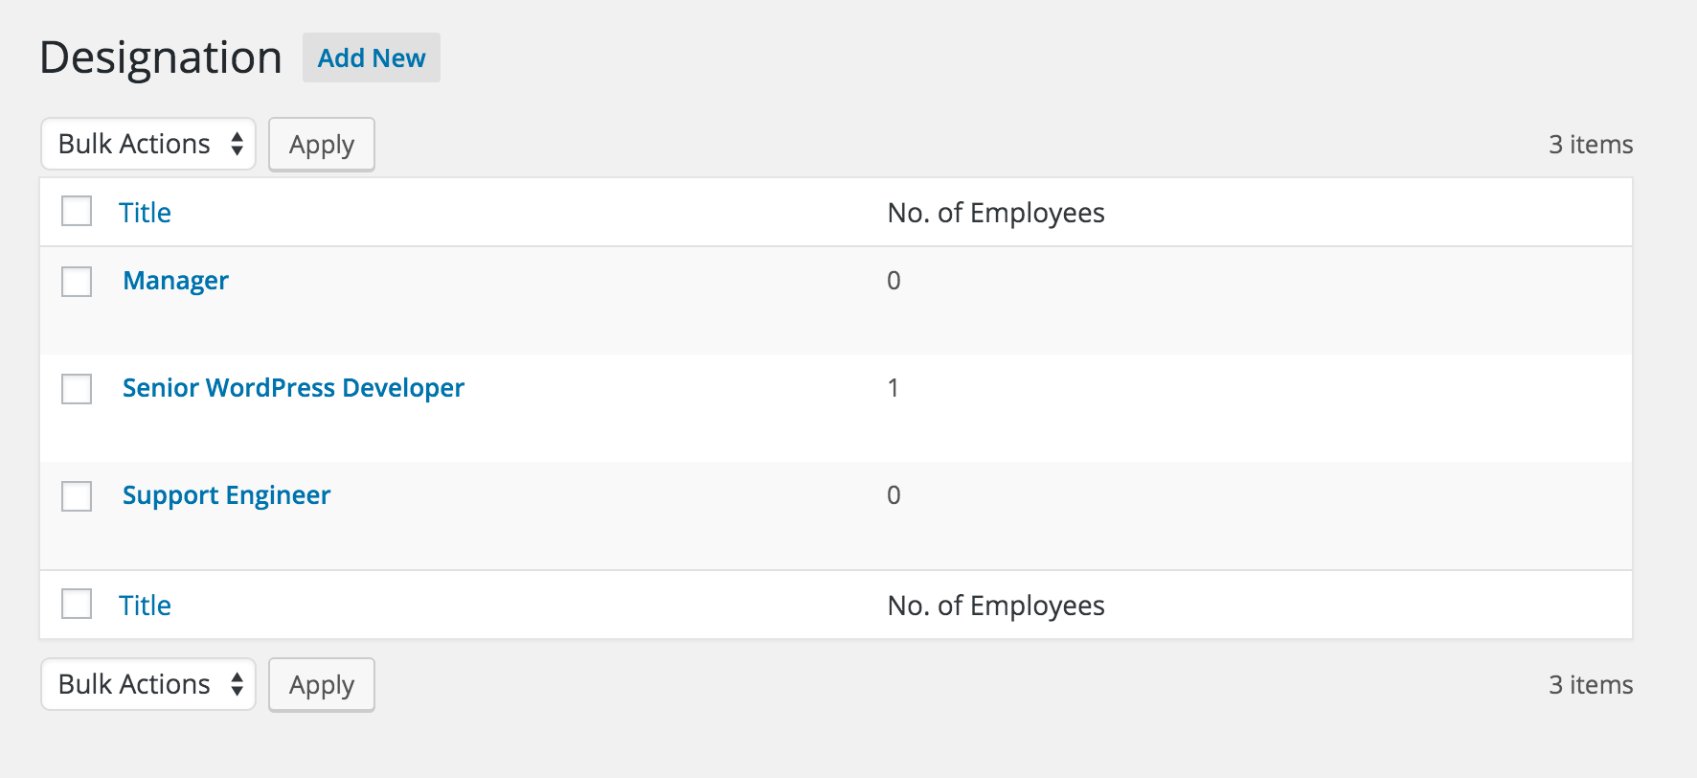Open the top Bulk Actions dropdown
1697x778 pixels.
pyautogui.click(x=148, y=144)
